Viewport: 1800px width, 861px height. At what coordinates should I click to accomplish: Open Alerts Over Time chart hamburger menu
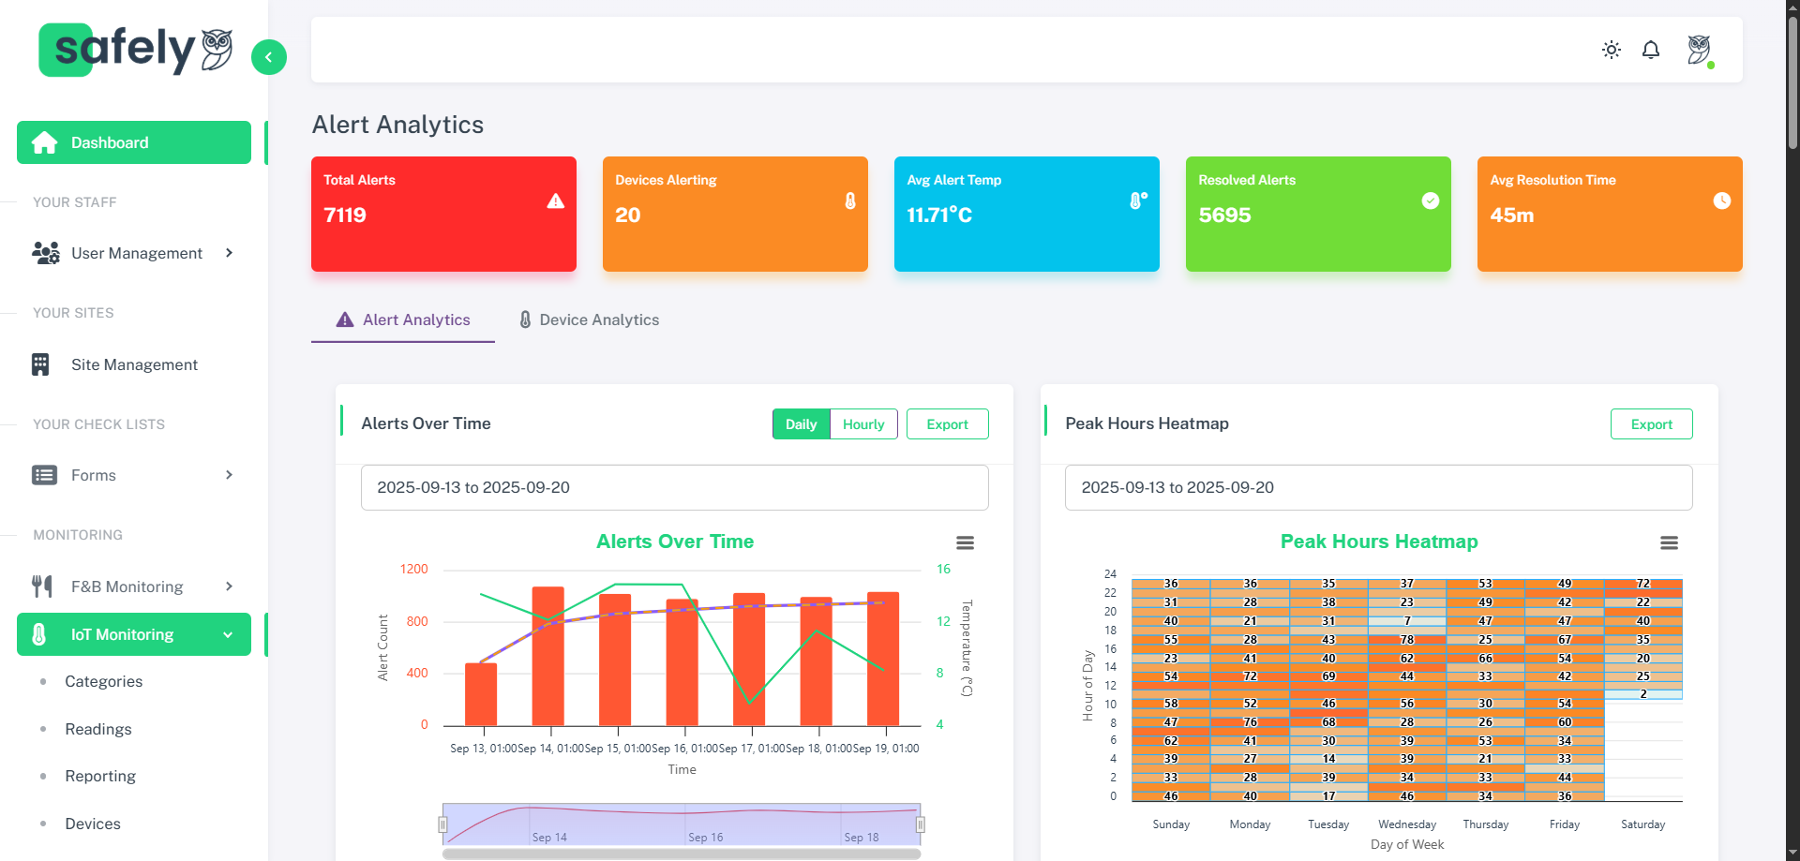click(x=965, y=543)
